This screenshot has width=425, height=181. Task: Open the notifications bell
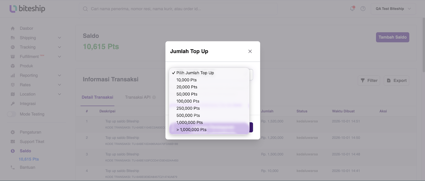[352, 9]
